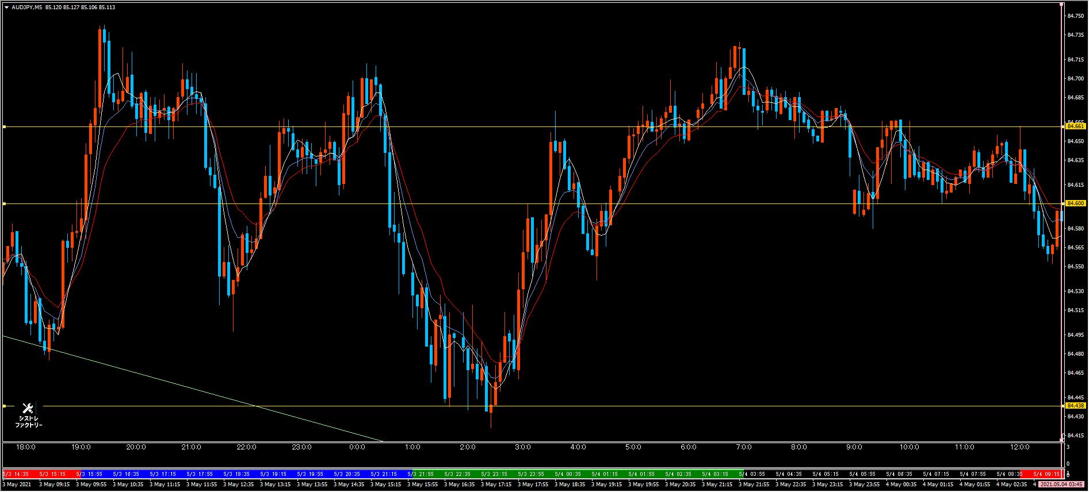Click left anchor of 84.661 horizontal line

click(x=4, y=126)
